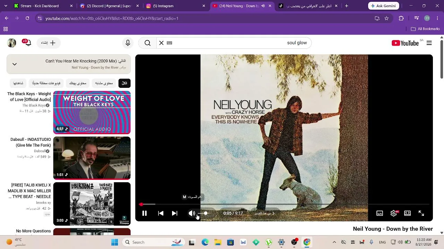The image size is (444, 249).
Task: Go to the previous video in the player
Action: tap(161, 213)
